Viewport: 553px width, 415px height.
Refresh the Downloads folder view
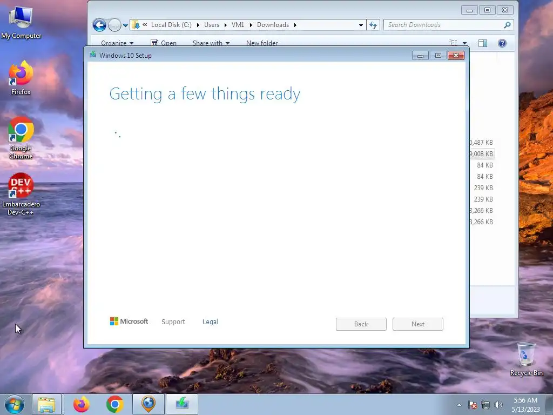(373, 25)
